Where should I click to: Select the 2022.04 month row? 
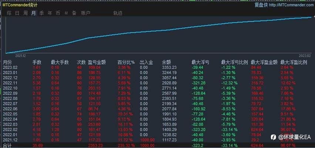point(158,119)
